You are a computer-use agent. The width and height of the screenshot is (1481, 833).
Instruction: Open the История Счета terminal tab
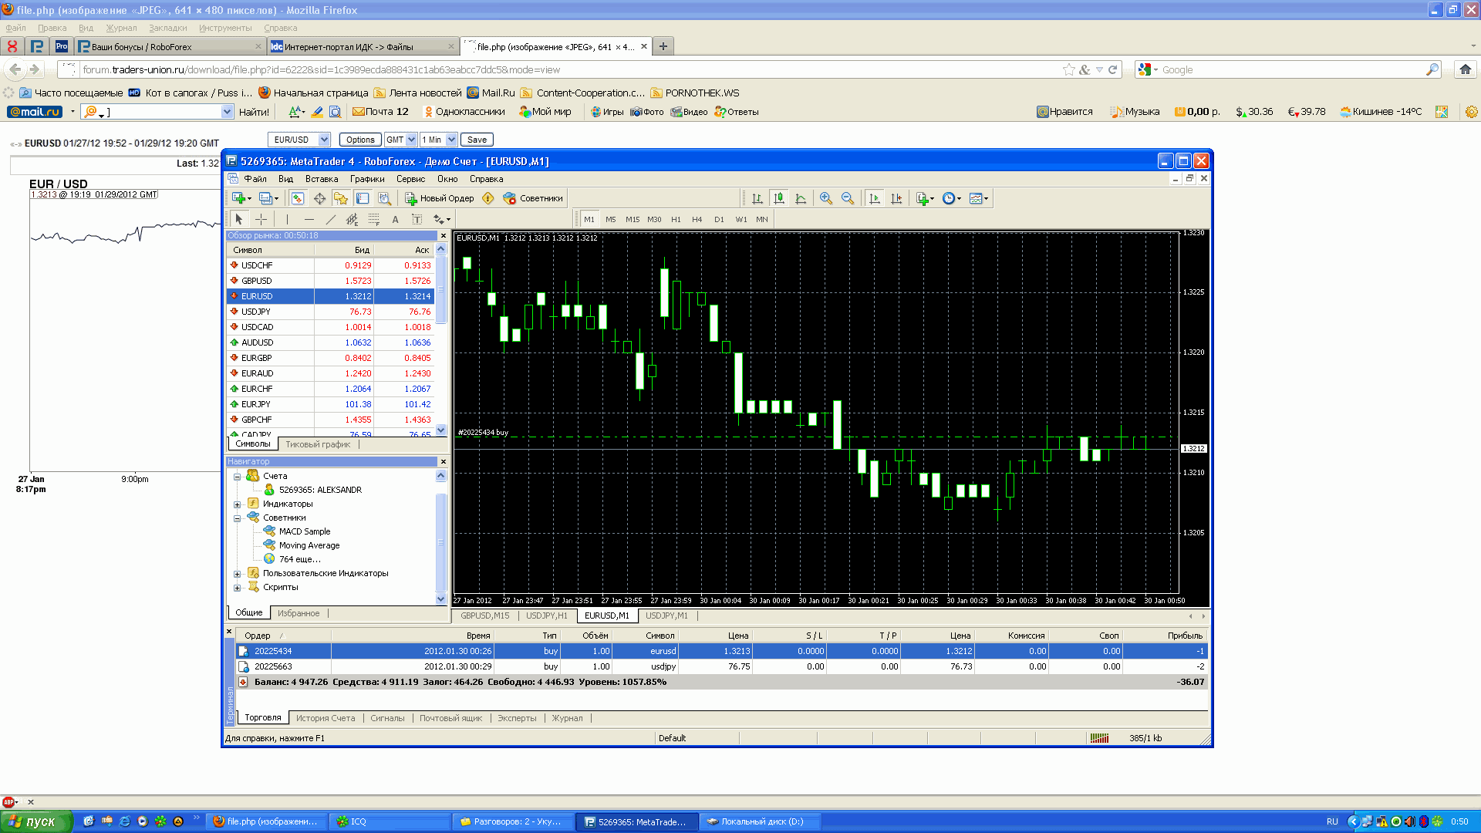point(326,718)
